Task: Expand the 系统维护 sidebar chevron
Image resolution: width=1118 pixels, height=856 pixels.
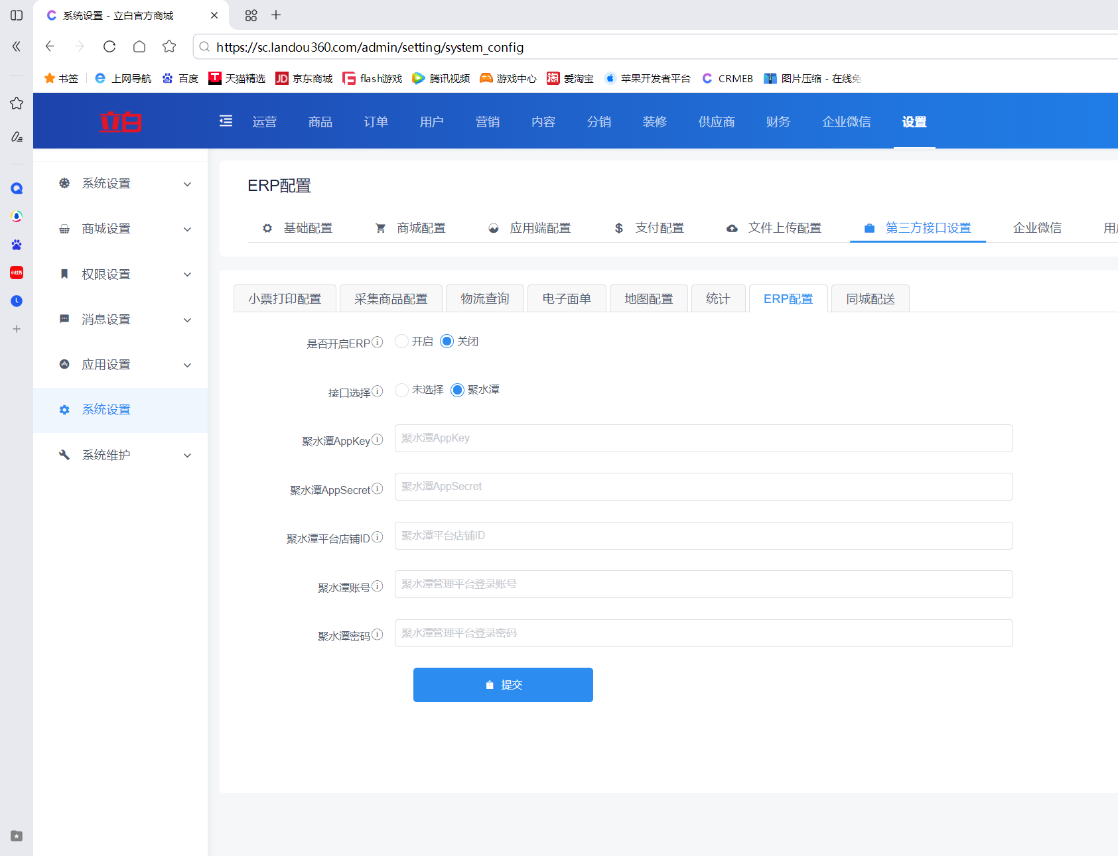Action: point(188,456)
